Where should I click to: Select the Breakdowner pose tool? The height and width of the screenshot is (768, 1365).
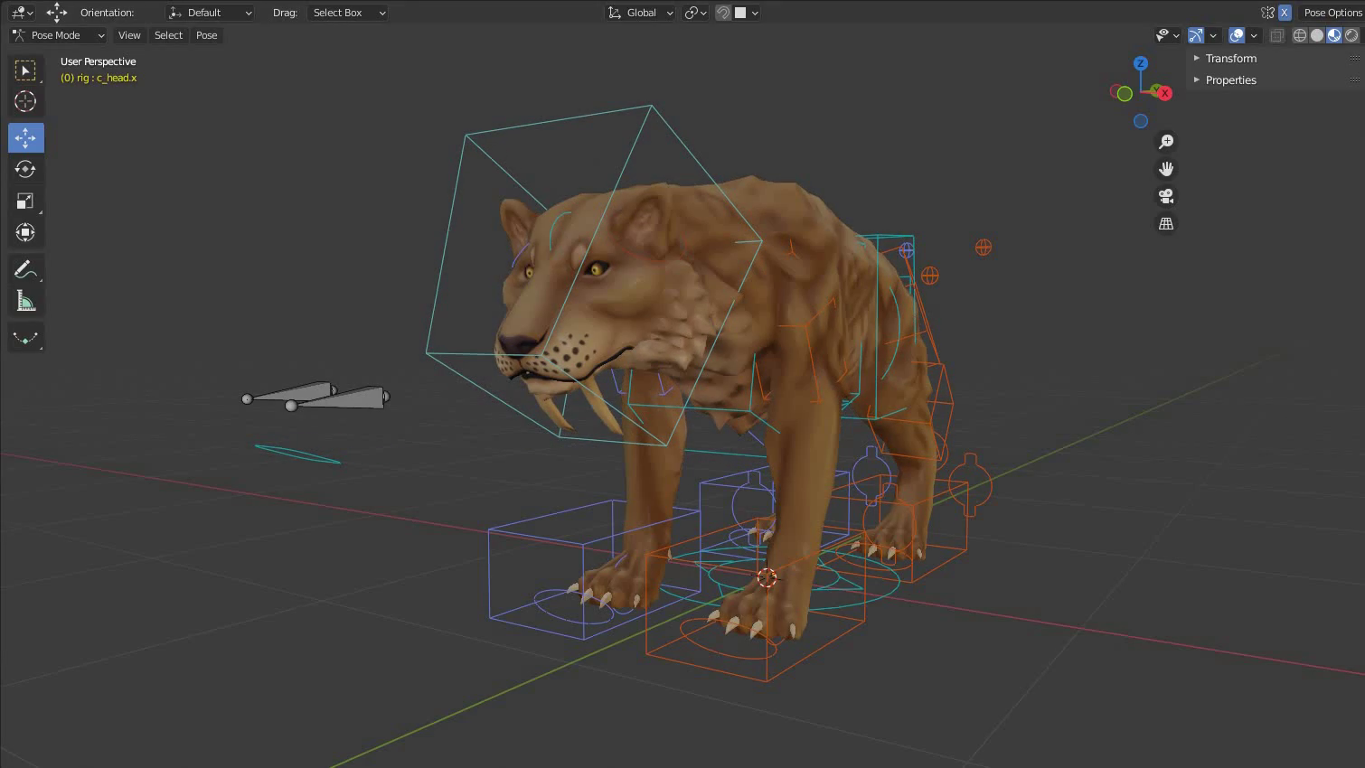(x=25, y=338)
